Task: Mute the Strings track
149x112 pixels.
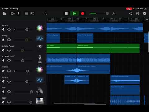Action: pyautogui.click(x=3, y=40)
